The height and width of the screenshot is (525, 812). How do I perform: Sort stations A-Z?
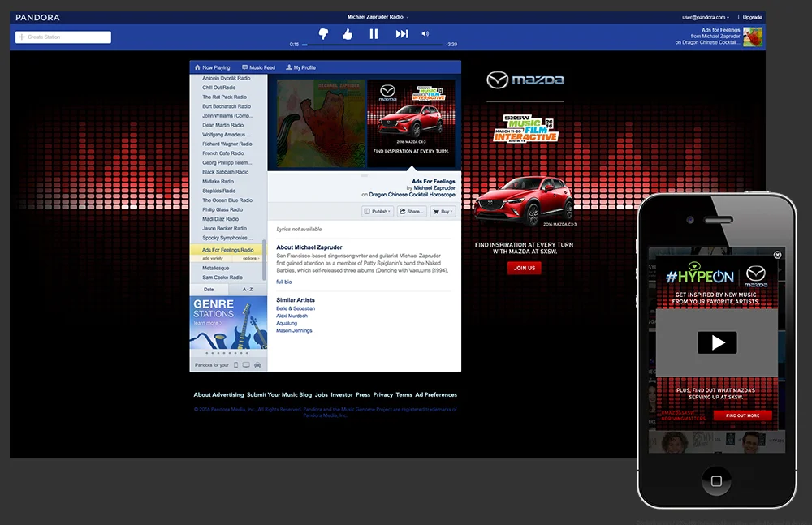coord(248,290)
